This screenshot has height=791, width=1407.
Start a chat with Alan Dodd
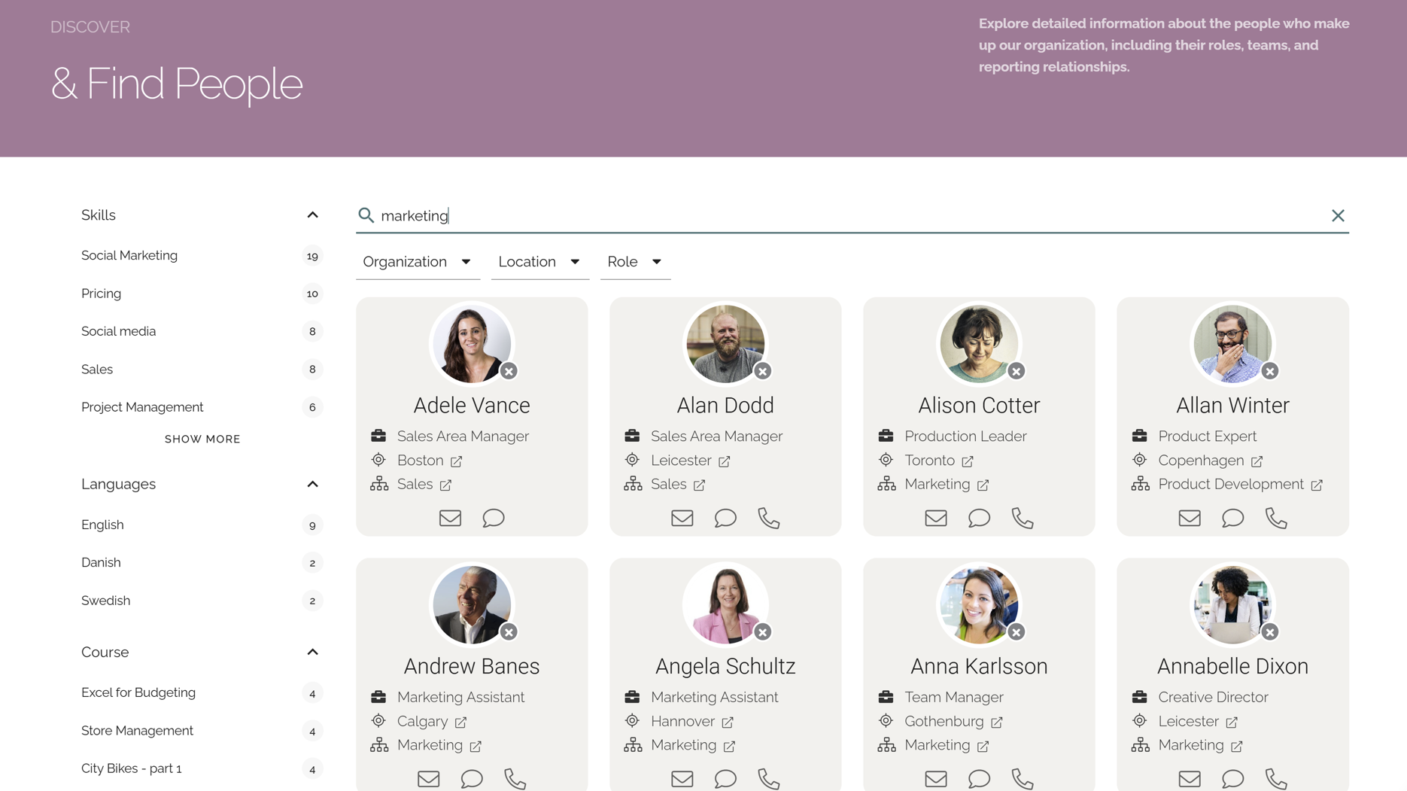pos(725,518)
